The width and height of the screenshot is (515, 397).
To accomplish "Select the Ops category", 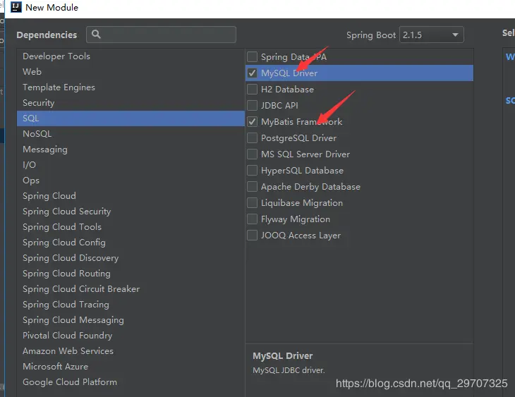I will pyautogui.click(x=131, y=181).
